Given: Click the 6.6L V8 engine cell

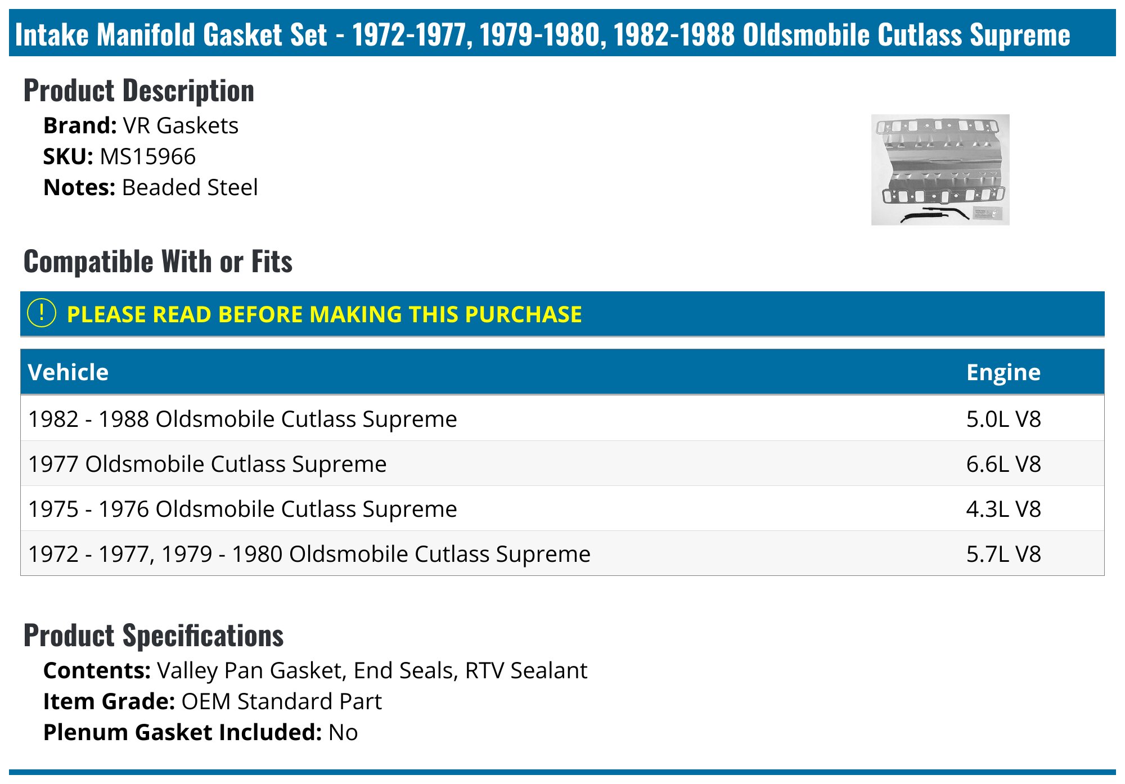Looking at the screenshot, I should pyautogui.click(x=1003, y=464).
